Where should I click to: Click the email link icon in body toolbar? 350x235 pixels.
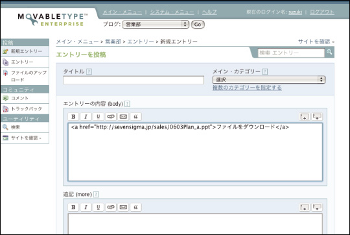pyautogui.click(x=123, y=116)
